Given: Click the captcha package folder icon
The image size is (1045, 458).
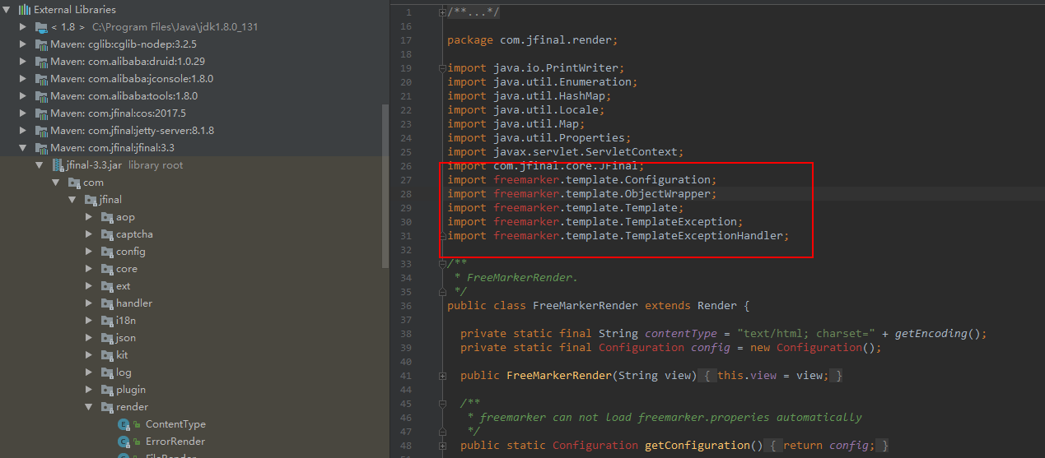Looking at the screenshot, I should pyautogui.click(x=107, y=234).
